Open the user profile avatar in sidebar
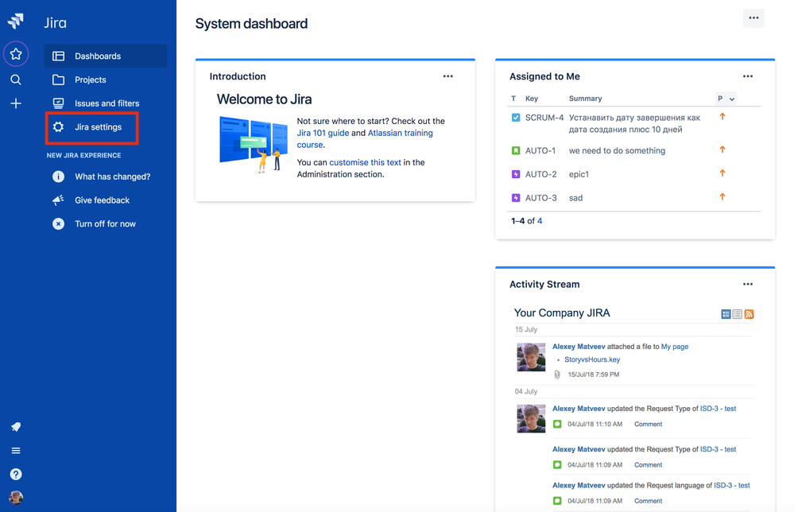This screenshot has height=512, width=794. click(x=16, y=498)
